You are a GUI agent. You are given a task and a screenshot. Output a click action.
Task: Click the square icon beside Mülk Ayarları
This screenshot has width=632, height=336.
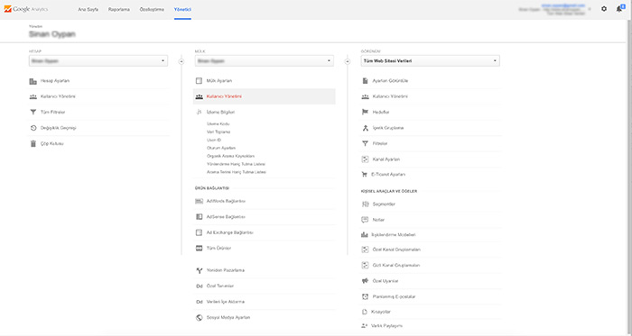coord(199,81)
